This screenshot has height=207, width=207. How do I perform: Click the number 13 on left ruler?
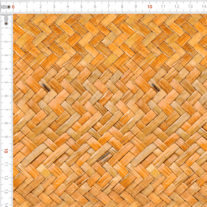tap(6, 192)
